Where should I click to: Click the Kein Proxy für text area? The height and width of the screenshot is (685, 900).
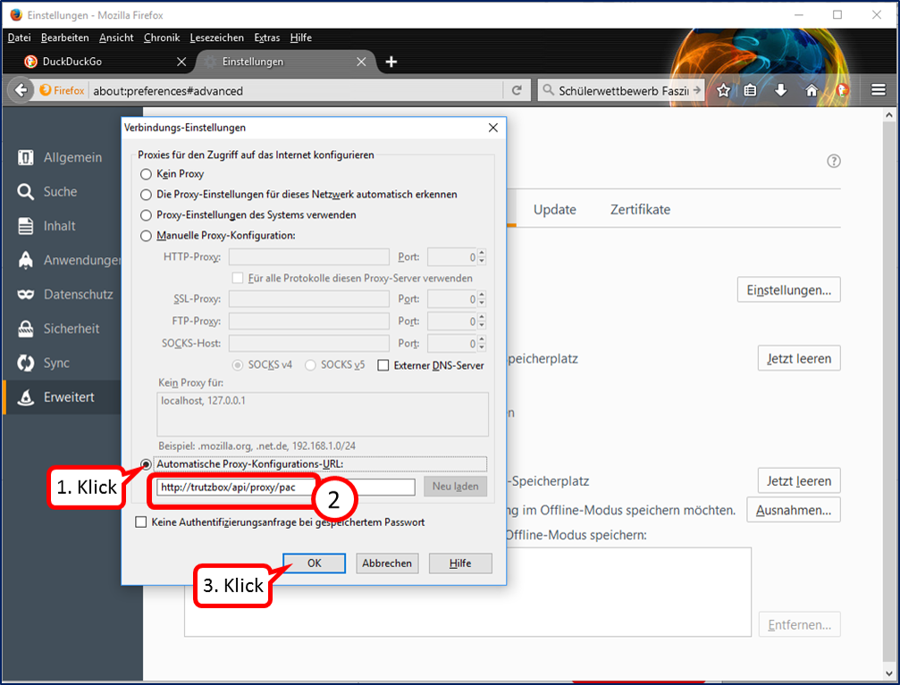322,414
